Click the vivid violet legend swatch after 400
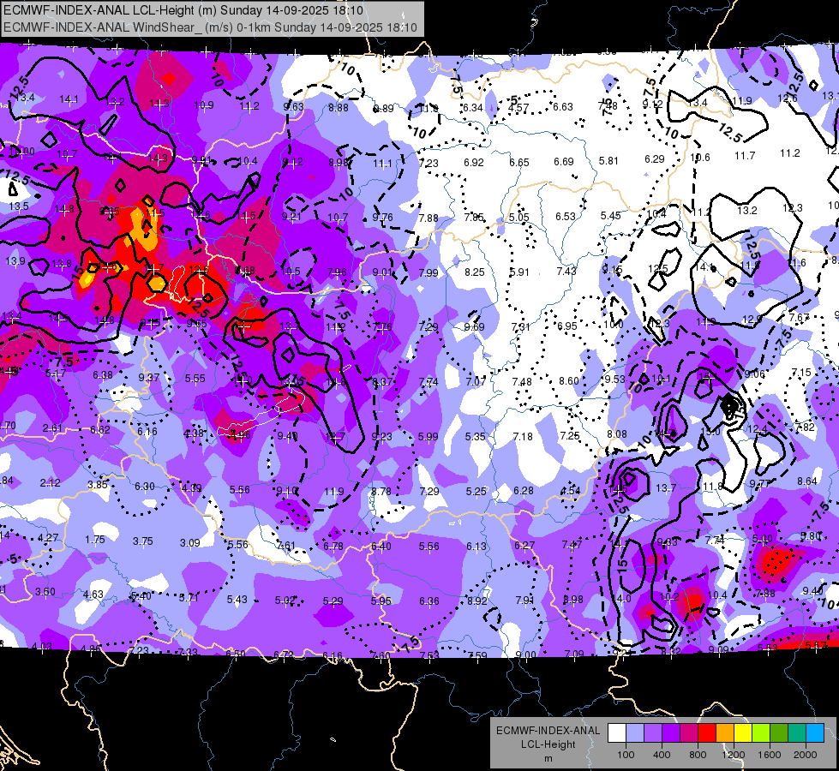 671,733
